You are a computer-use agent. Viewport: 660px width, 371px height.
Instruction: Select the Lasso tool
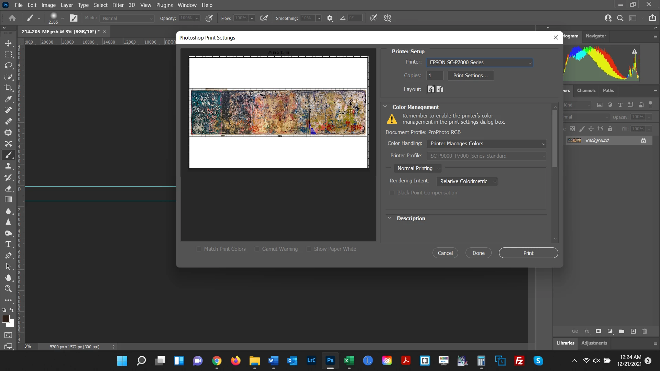[8, 66]
